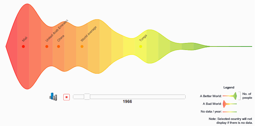Viewport: 255px width, 126px height.
Task: Click the thin green distribution tail
Action: pyautogui.click(x=231, y=46)
